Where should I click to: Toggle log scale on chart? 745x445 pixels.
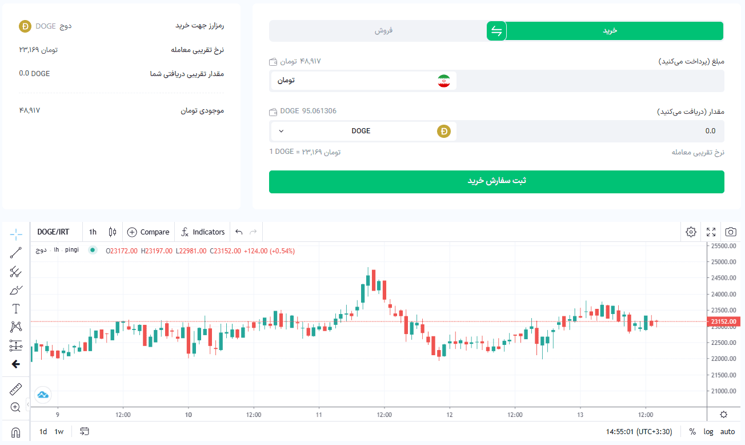(708, 431)
